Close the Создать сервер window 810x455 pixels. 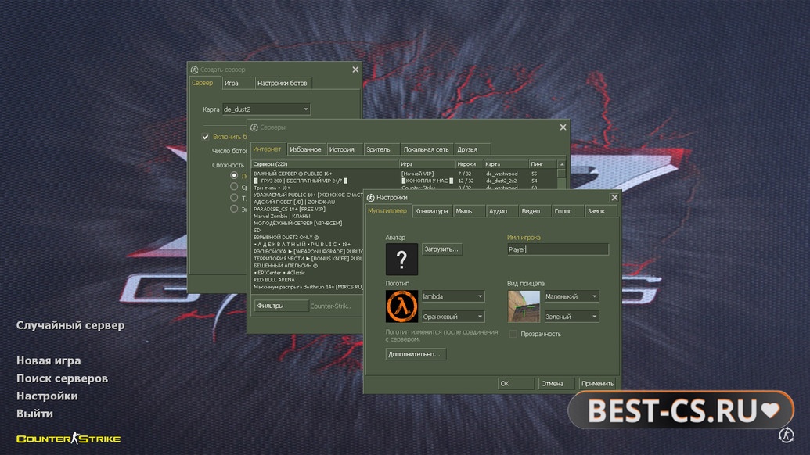point(355,70)
